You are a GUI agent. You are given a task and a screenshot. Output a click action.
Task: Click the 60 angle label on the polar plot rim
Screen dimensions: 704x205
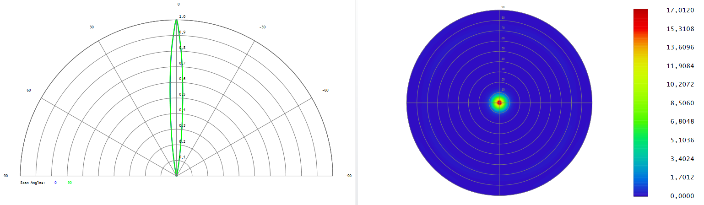[28, 90]
